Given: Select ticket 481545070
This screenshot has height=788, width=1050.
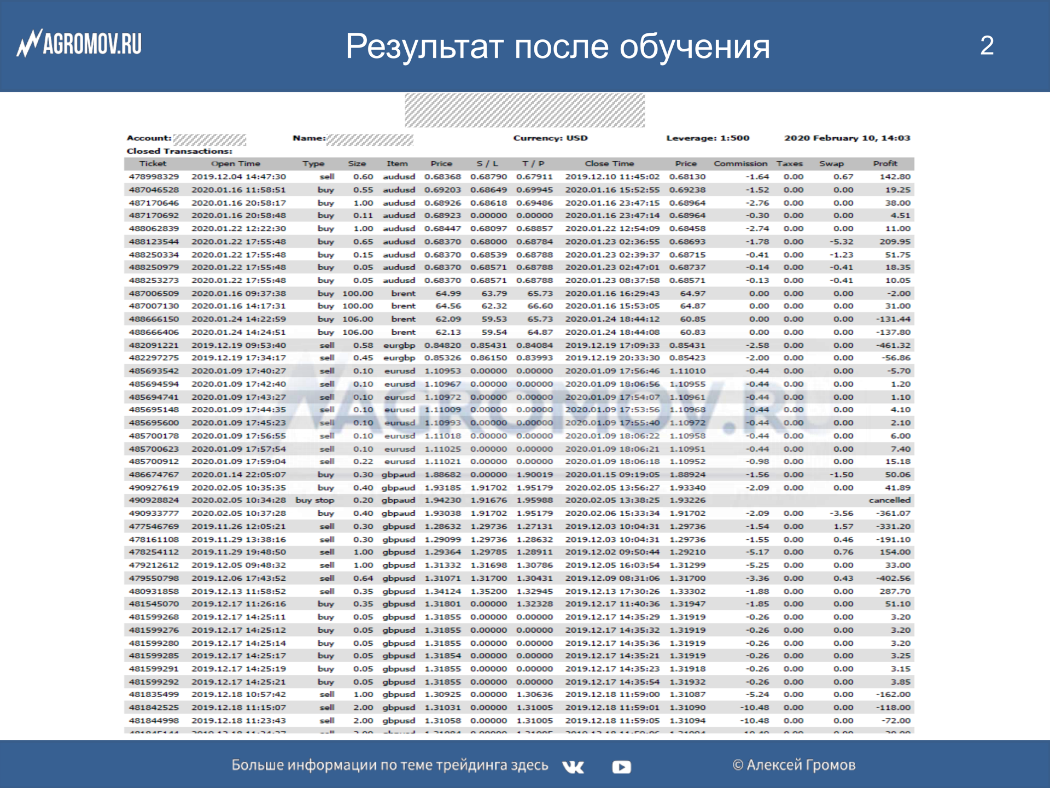Looking at the screenshot, I should tap(154, 604).
